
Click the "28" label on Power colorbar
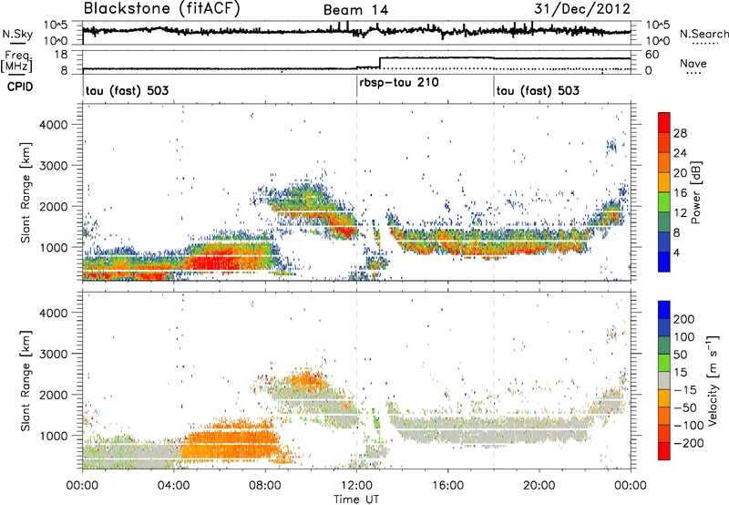[680, 133]
